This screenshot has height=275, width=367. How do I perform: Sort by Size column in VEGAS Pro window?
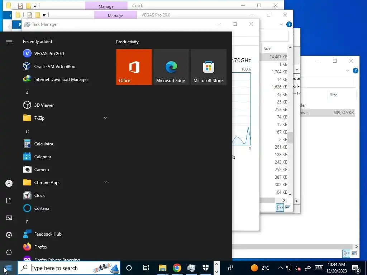point(267,49)
